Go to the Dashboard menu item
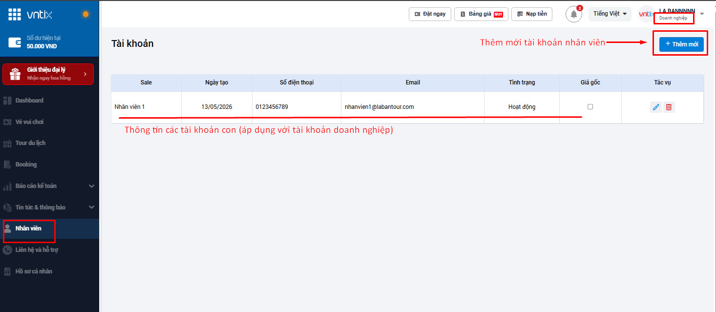 pyautogui.click(x=49, y=101)
